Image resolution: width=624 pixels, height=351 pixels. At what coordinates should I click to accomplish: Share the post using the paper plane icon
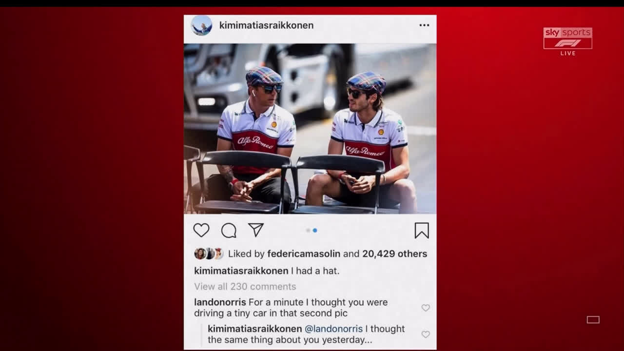[256, 230]
